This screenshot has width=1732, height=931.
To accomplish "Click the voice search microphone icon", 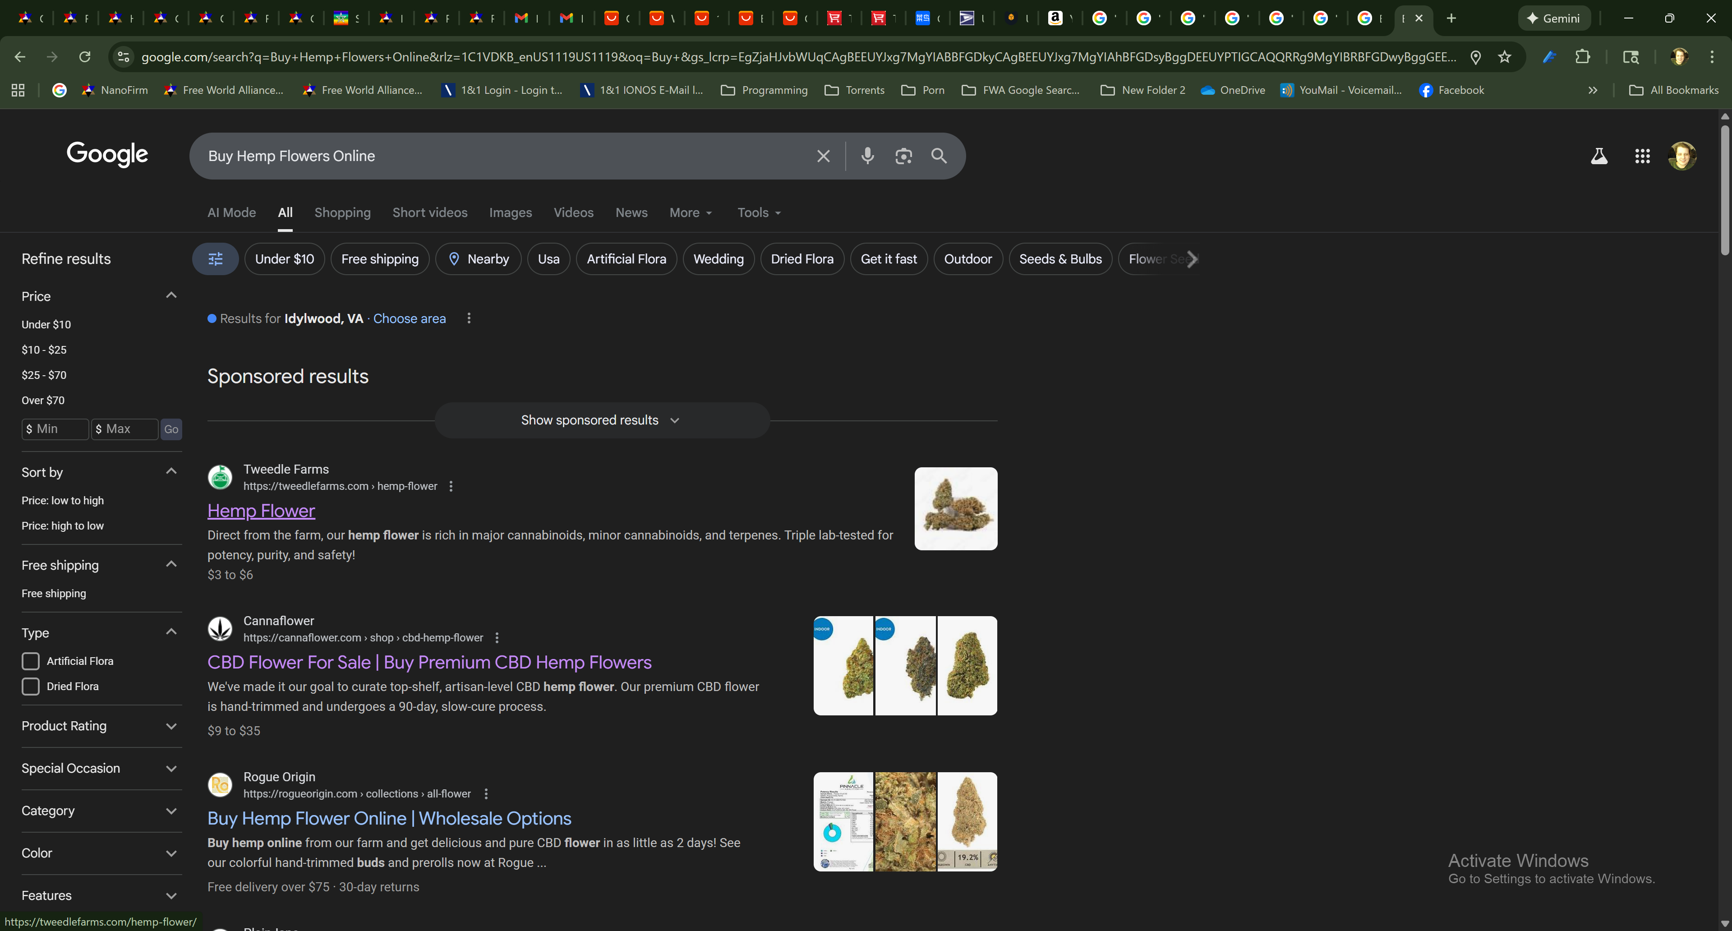I will 867,156.
